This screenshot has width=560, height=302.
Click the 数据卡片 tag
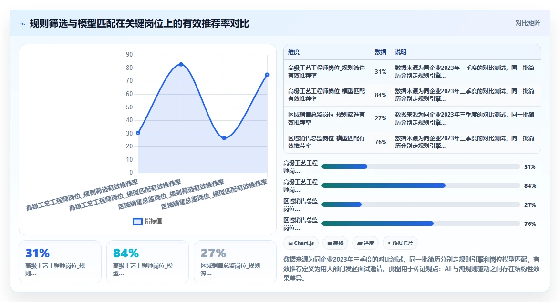point(400,243)
